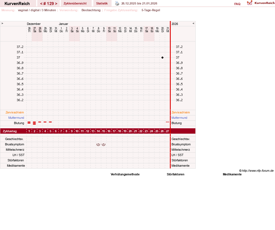The image size is (275, 230).
Task: Click the printer icon
Action: [x=117, y=3]
